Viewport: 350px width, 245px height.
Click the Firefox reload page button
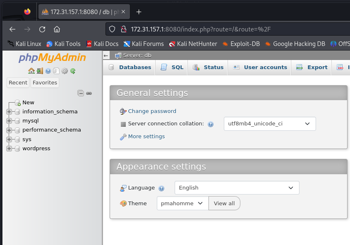click(42, 29)
